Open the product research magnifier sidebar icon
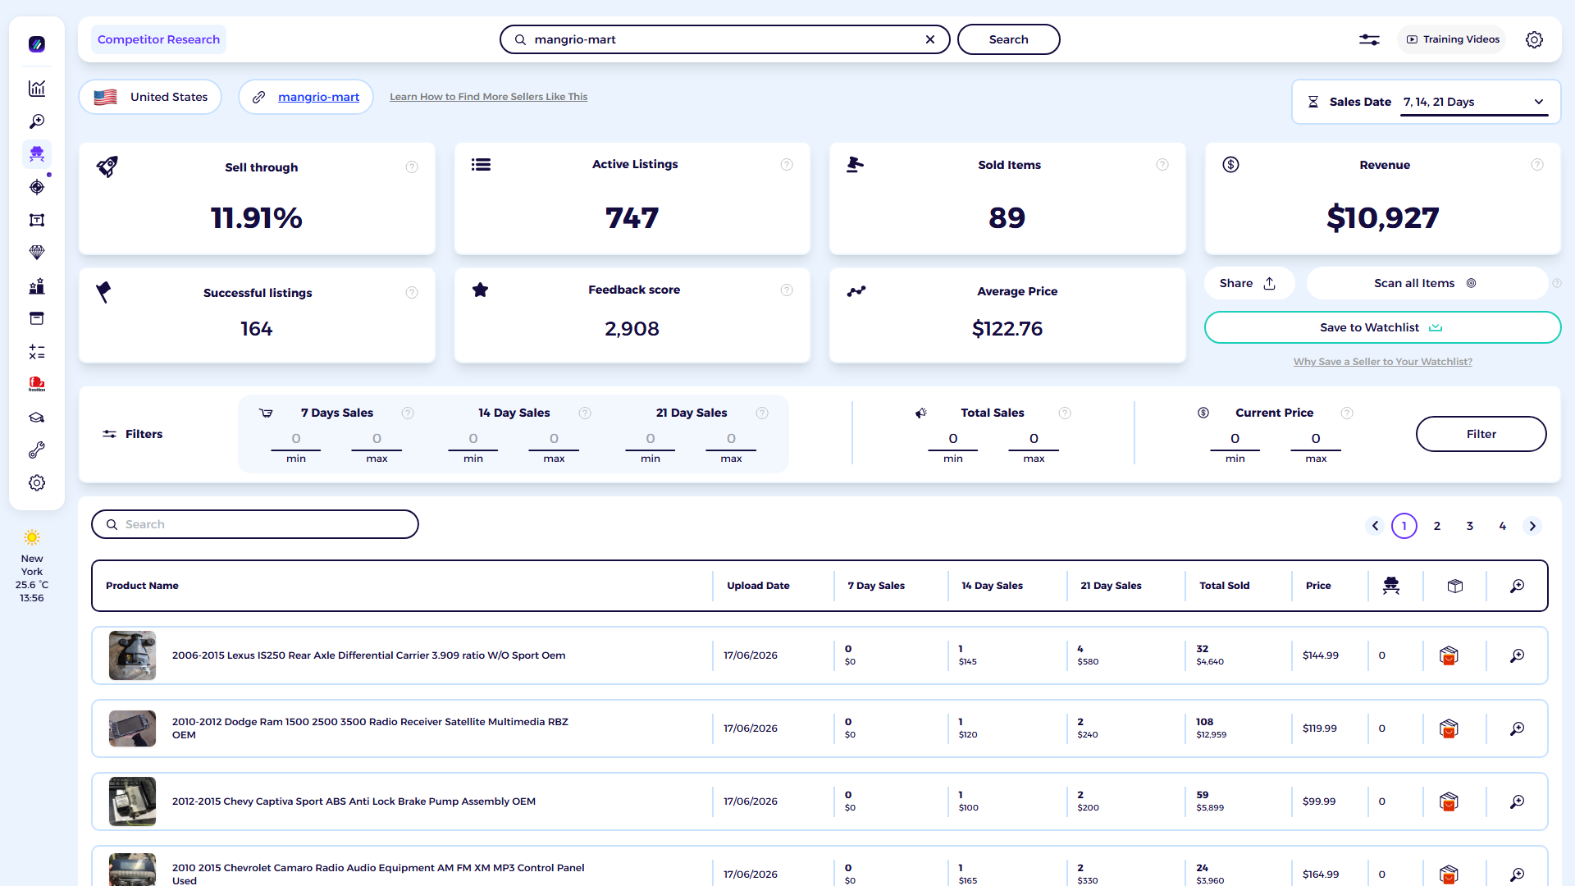 point(37,121)
